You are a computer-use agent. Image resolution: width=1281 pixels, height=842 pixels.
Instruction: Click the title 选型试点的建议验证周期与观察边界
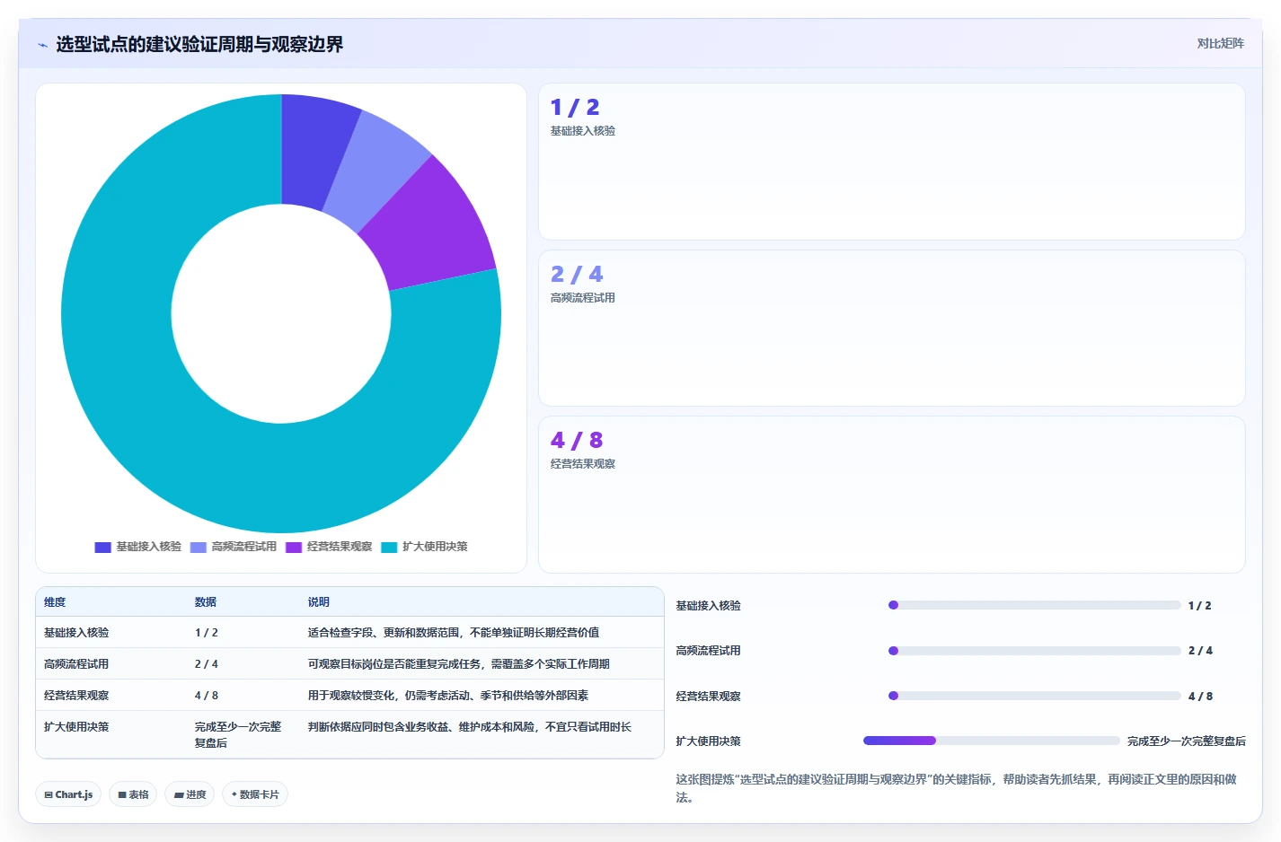[x=199, y=44]
